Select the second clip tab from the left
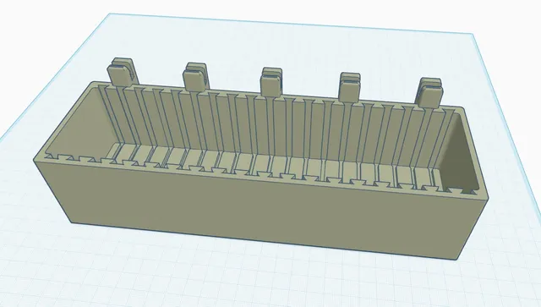The height and width of the screenshot is (307, 541). coord(196,77)
